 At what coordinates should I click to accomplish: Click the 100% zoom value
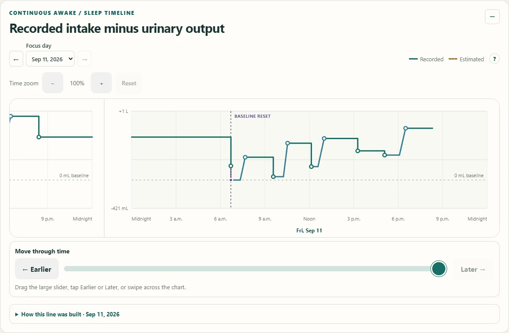tap(77, 83)
